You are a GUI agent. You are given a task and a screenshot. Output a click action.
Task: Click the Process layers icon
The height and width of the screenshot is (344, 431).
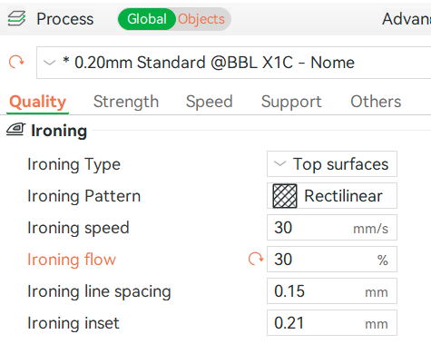tap(16, 19)
